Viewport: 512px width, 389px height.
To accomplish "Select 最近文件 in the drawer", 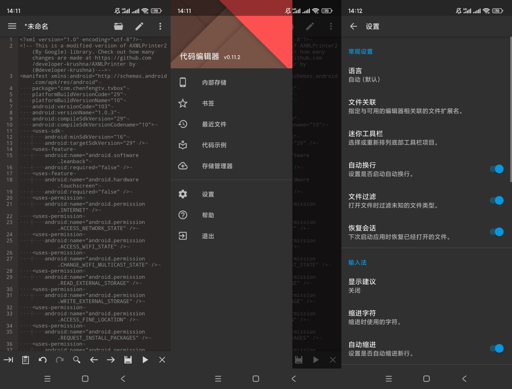I will [214, 124].
